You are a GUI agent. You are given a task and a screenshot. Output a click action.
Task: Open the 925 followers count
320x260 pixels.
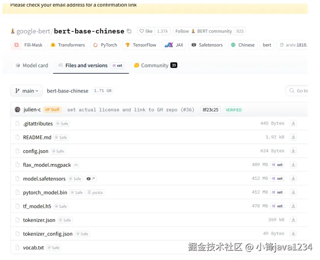coord(240,31)
